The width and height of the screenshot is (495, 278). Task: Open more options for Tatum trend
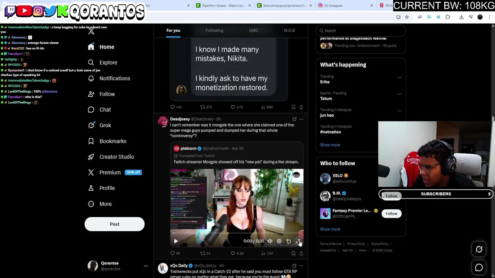pos(399,94)
